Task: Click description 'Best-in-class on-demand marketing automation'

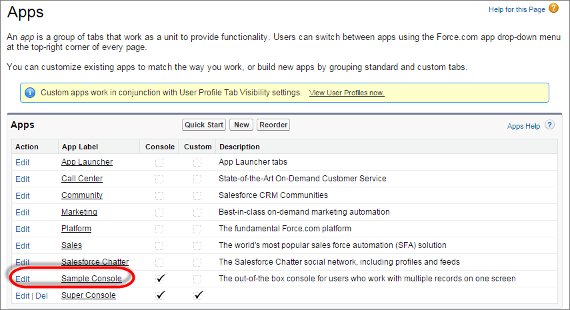Action: click(304, 212)
